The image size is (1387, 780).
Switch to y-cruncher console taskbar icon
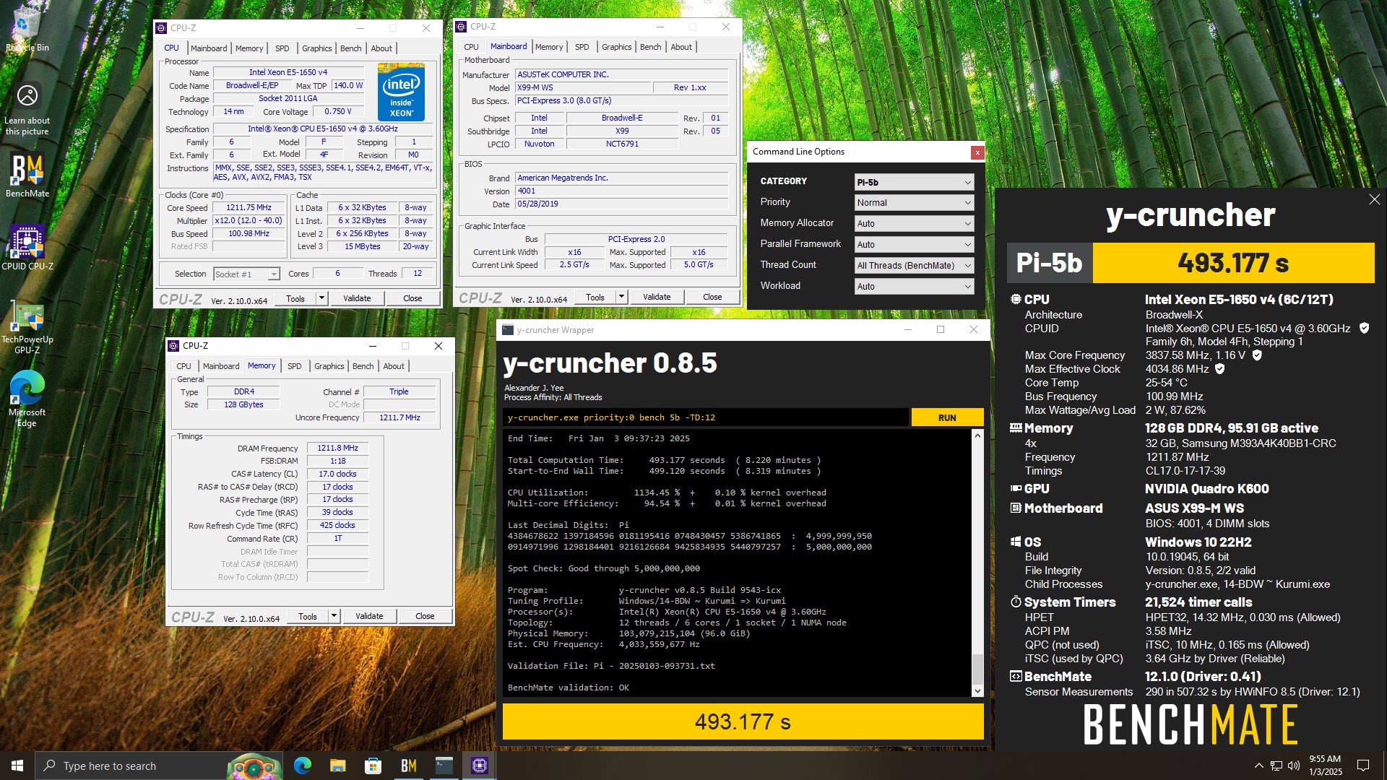(x=444, y=766)
